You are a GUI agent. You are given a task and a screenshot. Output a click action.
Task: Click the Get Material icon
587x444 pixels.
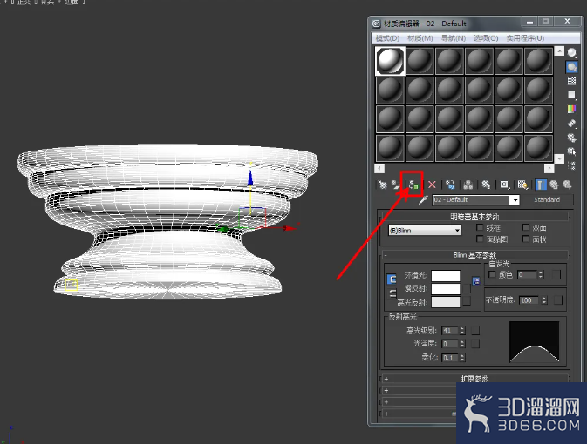(x=382, y=185)
